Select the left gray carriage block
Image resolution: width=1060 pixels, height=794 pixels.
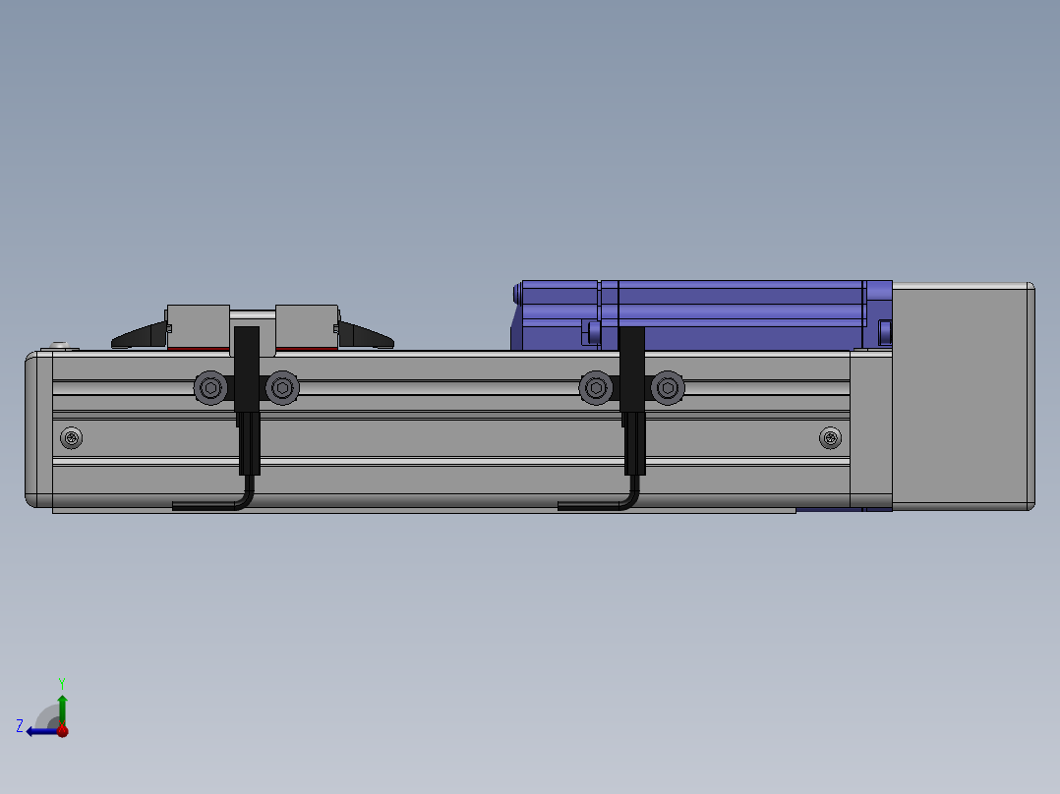tap(198, 326)
